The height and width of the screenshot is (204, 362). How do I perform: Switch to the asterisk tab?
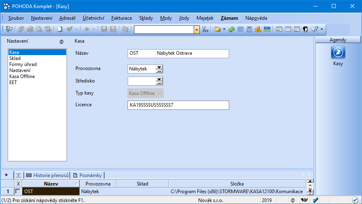(x=6, y=175)
